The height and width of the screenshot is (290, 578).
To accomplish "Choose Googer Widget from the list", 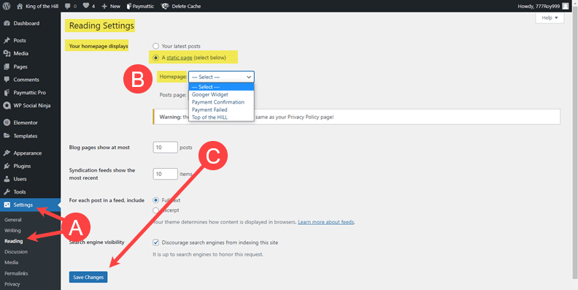I will (221, 94).
